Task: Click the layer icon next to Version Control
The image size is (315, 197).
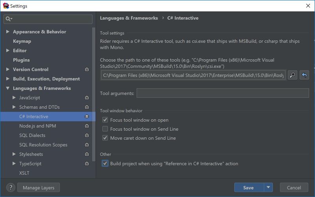Action: 87,69
